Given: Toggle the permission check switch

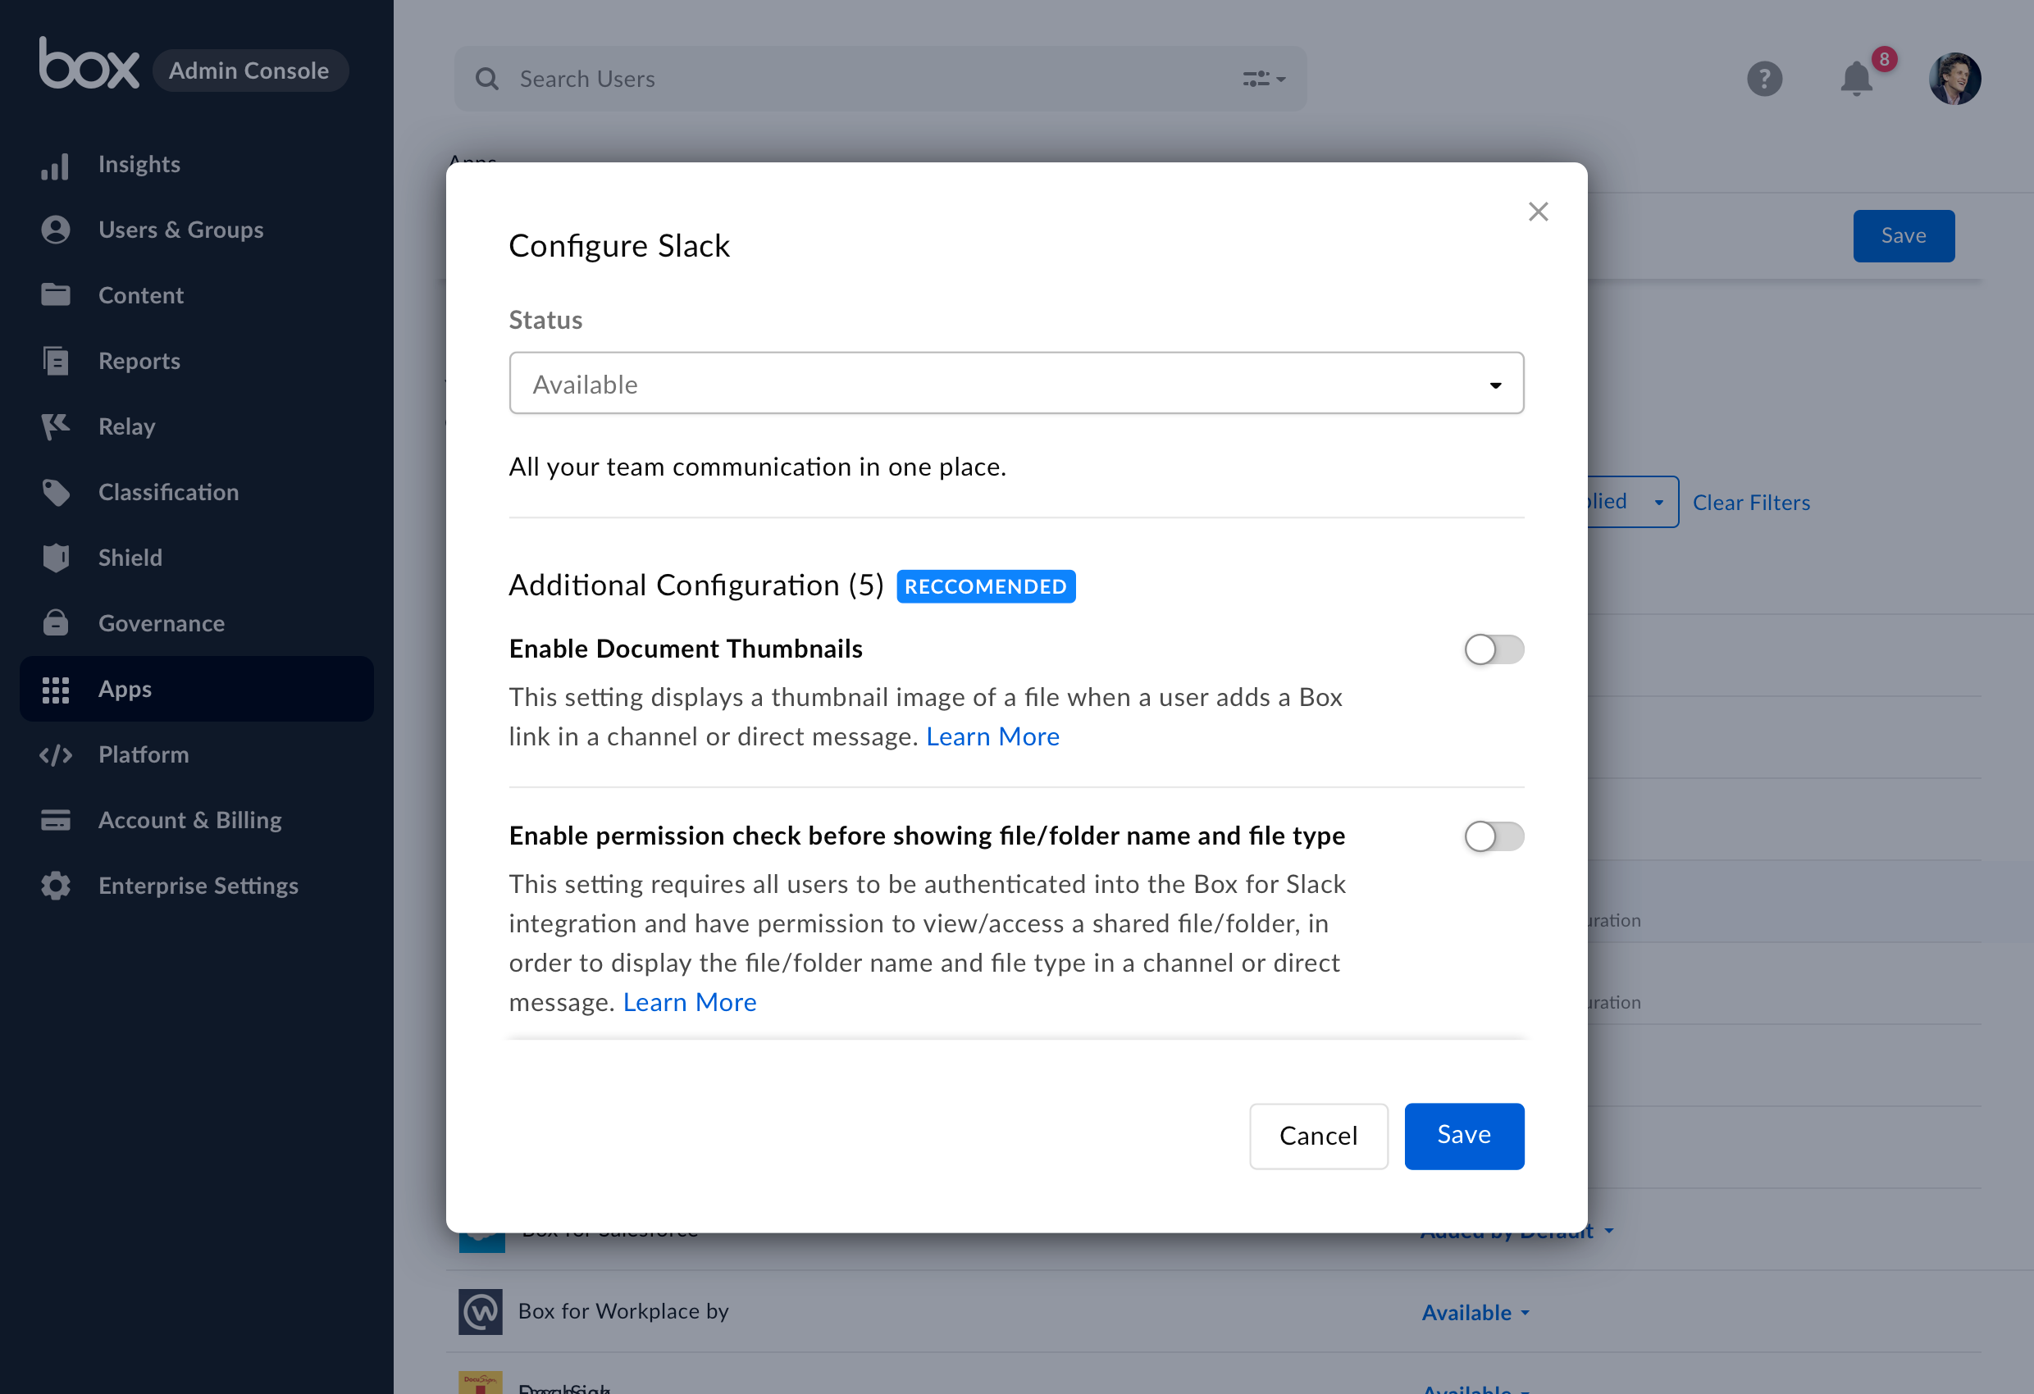Looking at the screenshot, I should point(1494,836).
